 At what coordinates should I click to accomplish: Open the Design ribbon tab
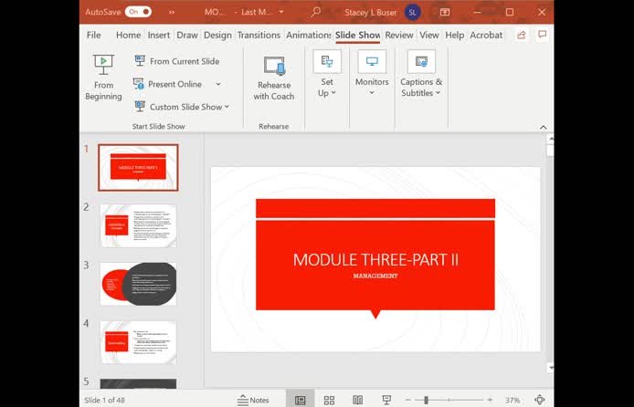[x=217, y=35]
